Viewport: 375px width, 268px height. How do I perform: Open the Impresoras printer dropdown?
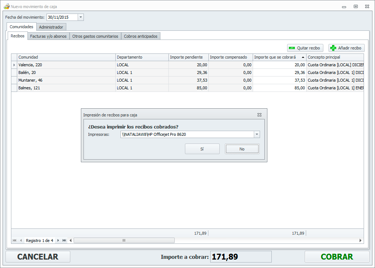coord(257,134)
